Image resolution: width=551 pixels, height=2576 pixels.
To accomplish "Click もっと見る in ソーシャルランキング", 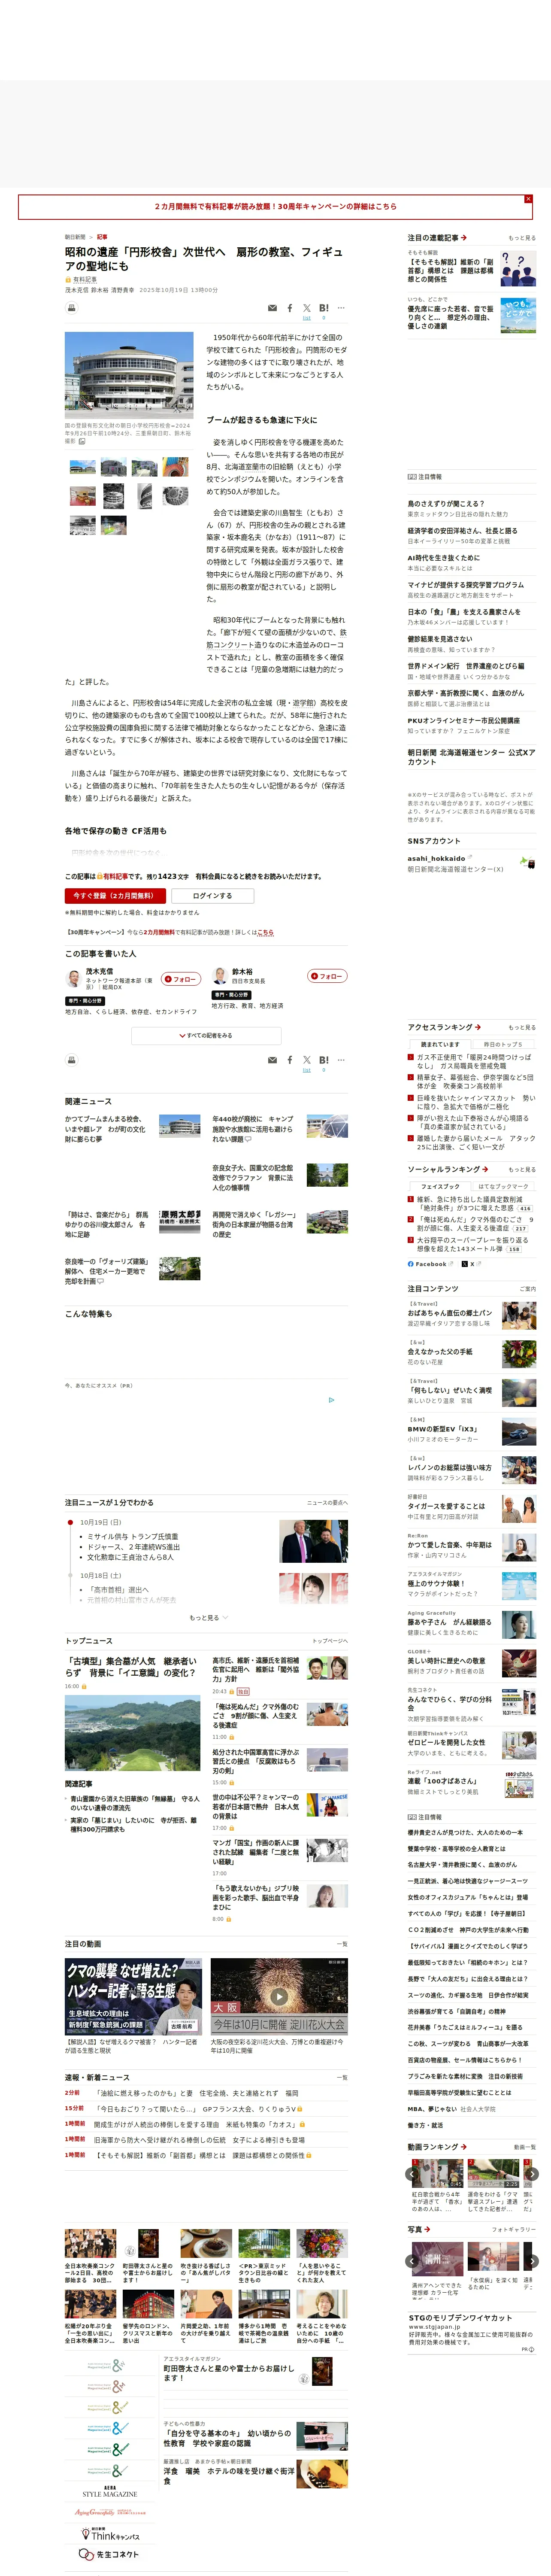I will pos(522,1169).
